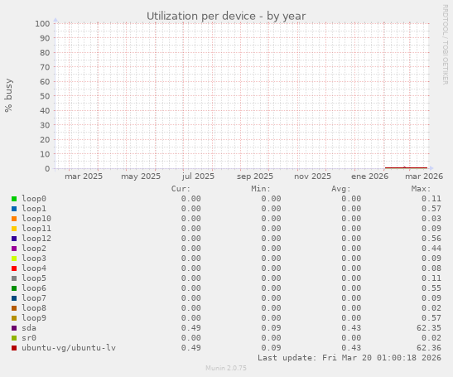
Task: Click the graph title 'Utilization per device - by year'
Action: 226,17
